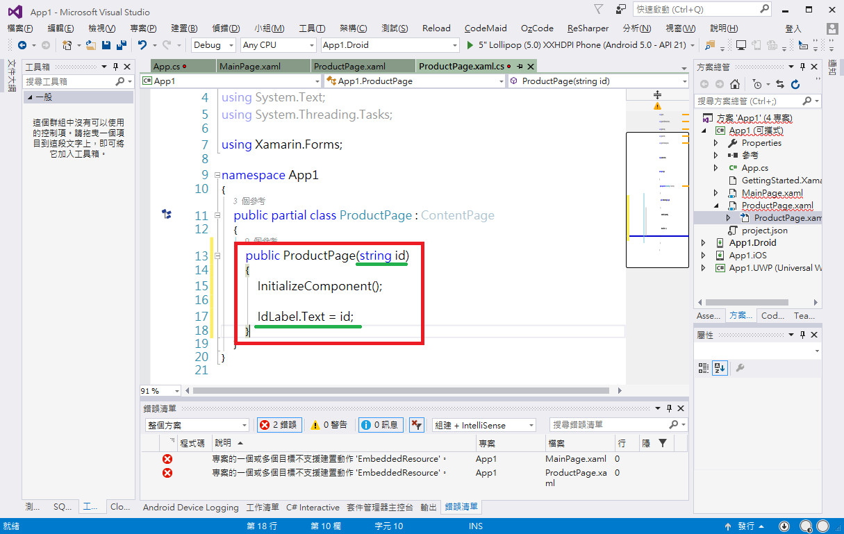
Task: Click the user account avatar icon
Action: click(832, 28)
